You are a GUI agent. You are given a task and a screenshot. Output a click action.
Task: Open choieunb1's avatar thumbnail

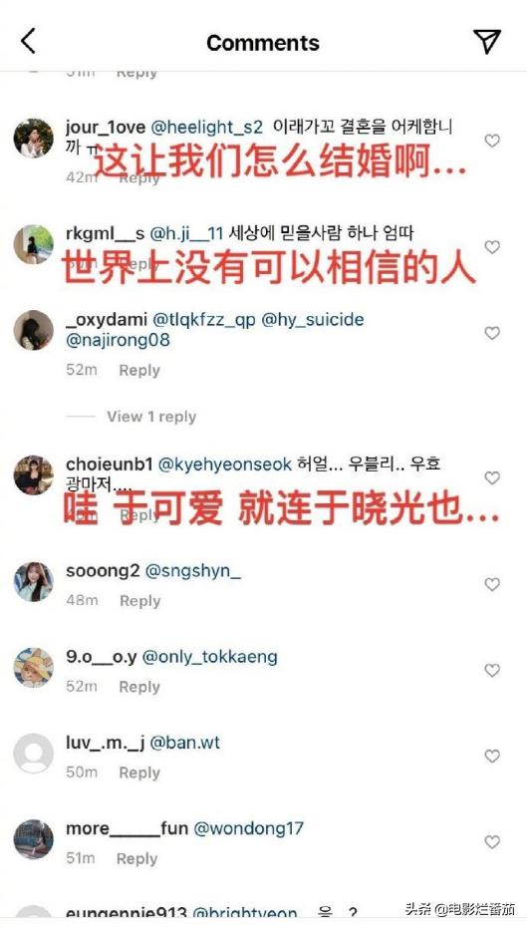point(34,475)
